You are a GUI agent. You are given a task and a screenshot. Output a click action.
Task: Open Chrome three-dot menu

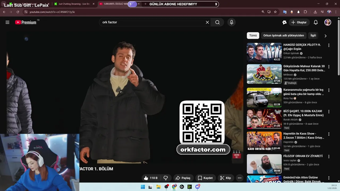click(x=336, y=12)
